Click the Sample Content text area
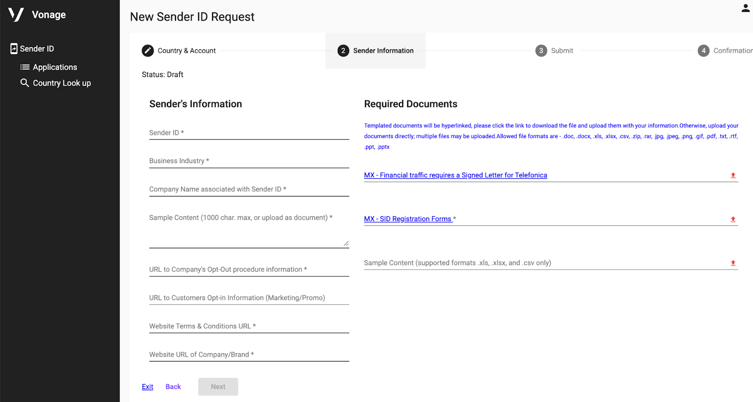753x402 pixels. coord(249,229)
